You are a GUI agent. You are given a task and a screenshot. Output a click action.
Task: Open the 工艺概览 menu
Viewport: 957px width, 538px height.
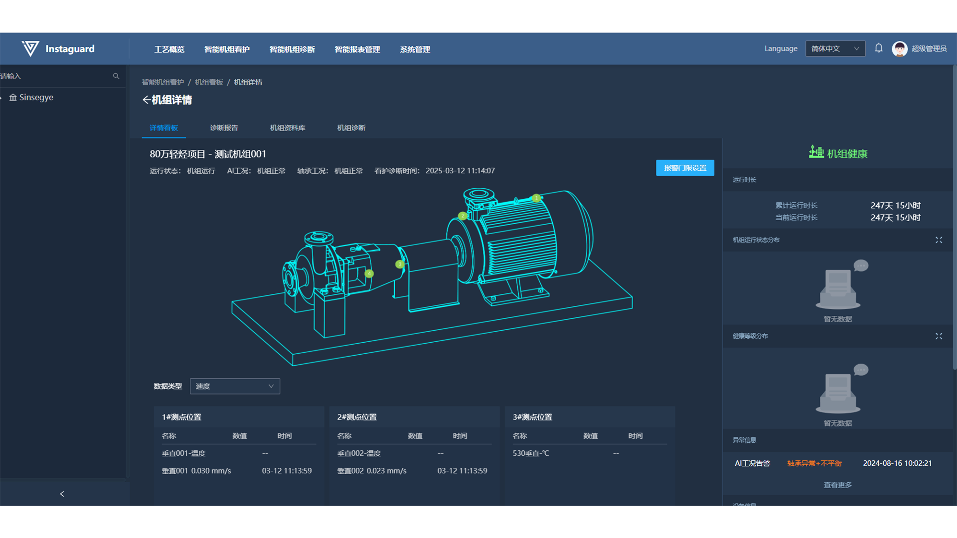(x=169, y=49)
